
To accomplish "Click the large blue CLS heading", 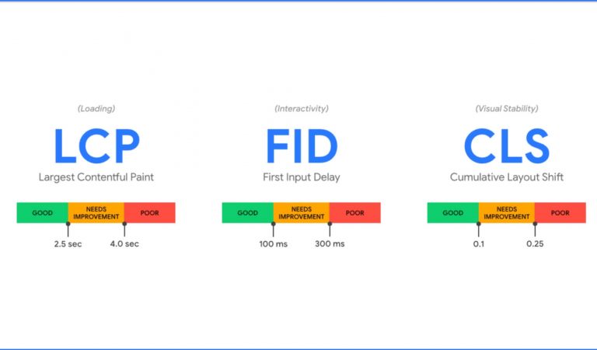I will click(x=506, y=146).
